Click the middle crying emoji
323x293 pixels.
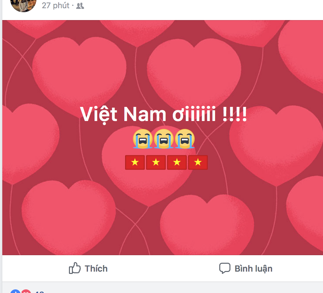pyautogui.click(x=164, y=139)
